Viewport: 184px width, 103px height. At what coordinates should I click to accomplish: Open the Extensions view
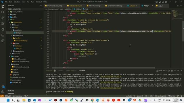(x=3, y=29)
